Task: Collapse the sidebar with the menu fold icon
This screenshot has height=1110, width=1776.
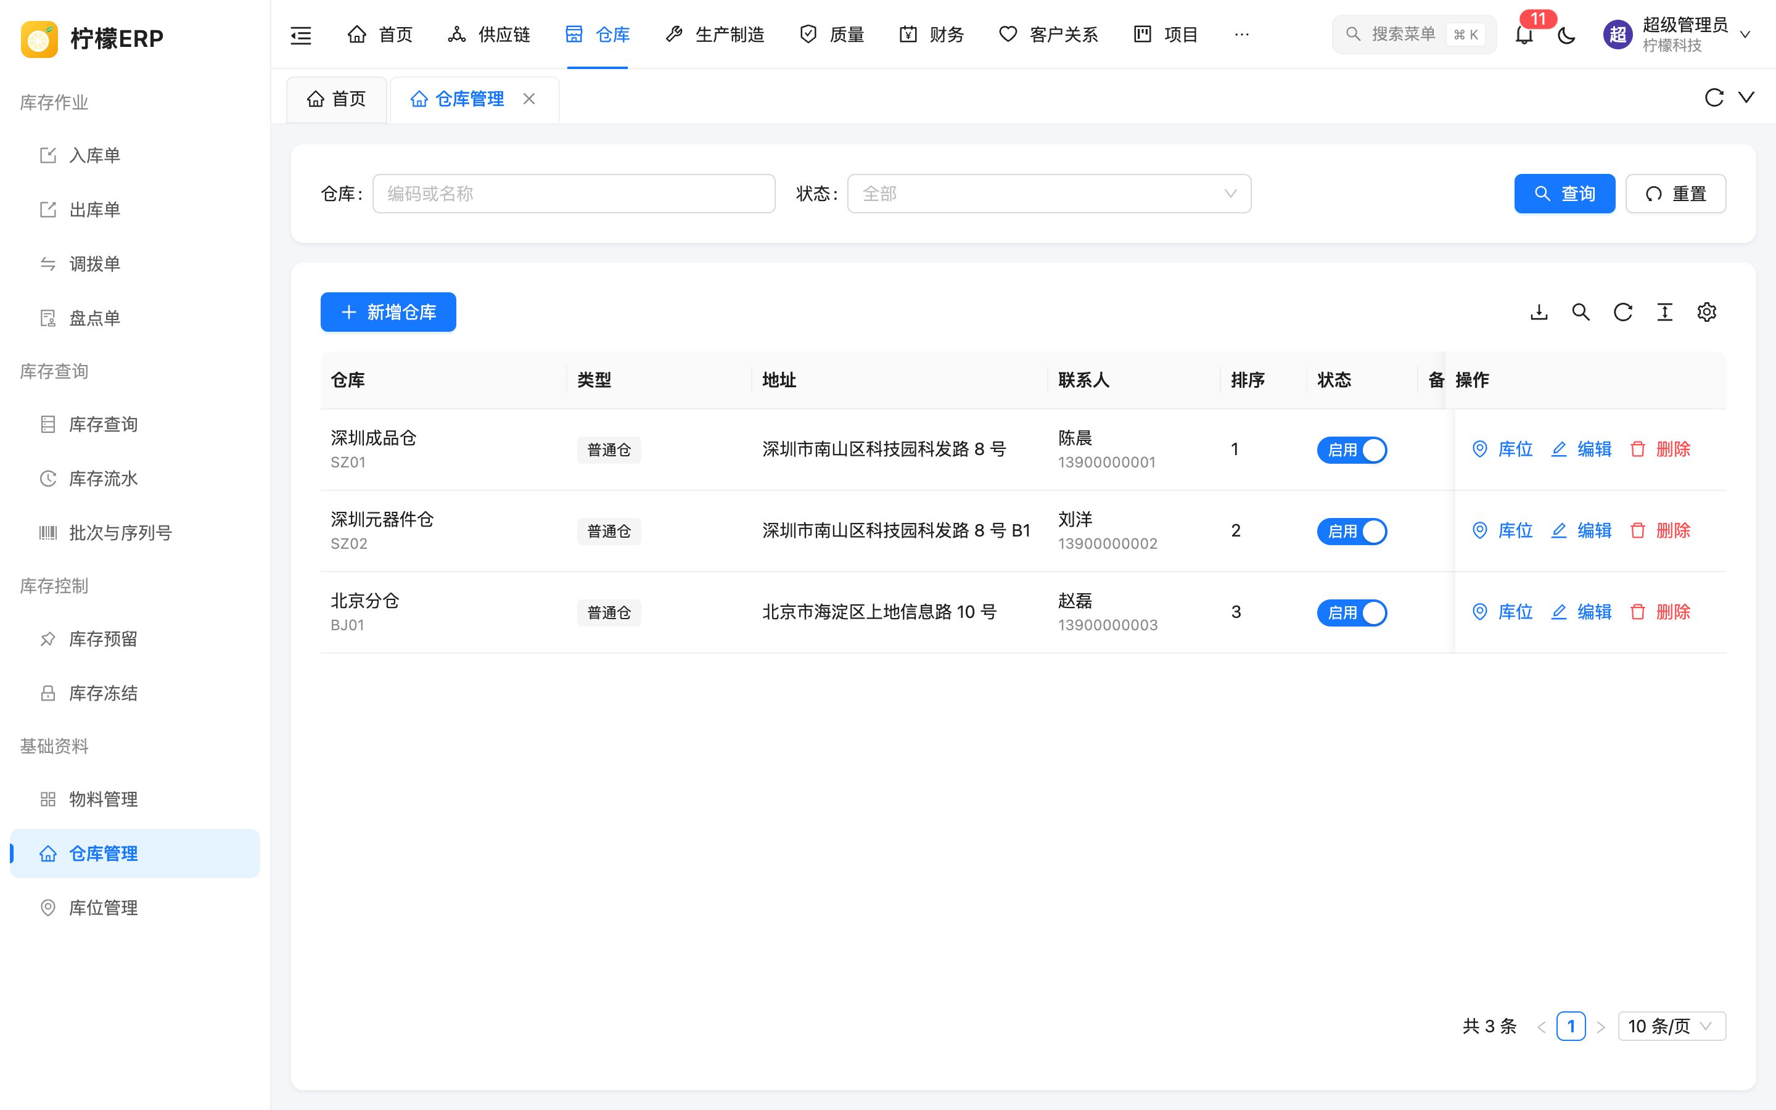Action: pyautogui.click(x=301, y=35)
